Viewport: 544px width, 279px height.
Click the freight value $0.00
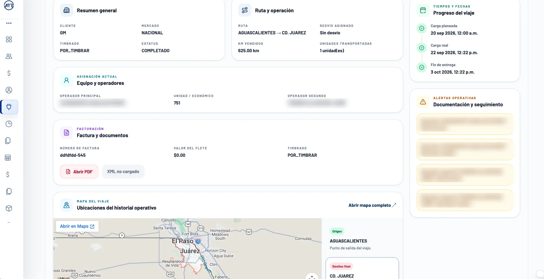pos(179,155)
